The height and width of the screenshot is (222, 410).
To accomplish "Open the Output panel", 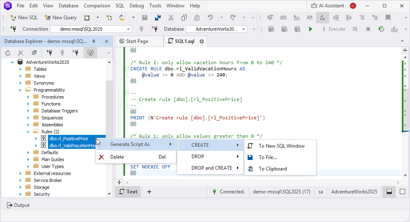I will pos(18,205).
